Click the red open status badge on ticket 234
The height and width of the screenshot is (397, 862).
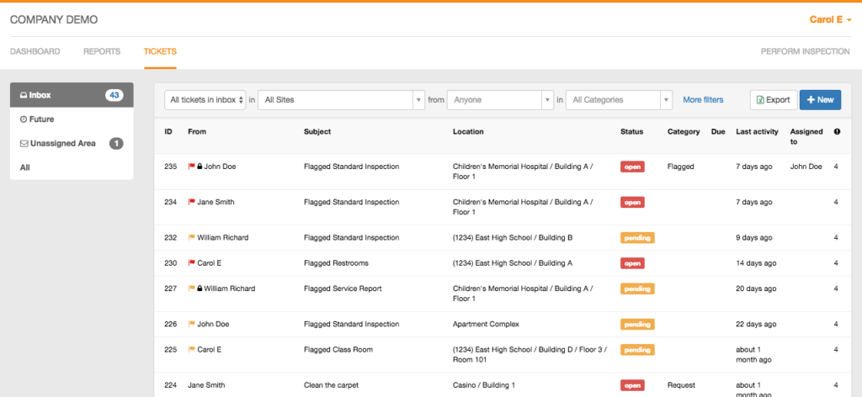tap(632, 202)
